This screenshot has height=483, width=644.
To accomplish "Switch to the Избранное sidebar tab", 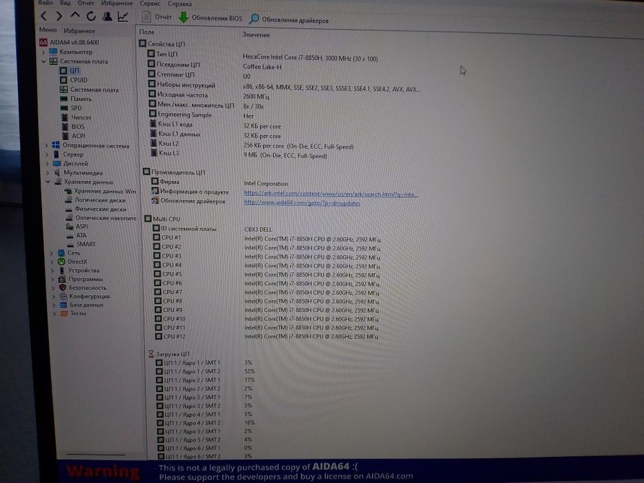I will 79,30.
